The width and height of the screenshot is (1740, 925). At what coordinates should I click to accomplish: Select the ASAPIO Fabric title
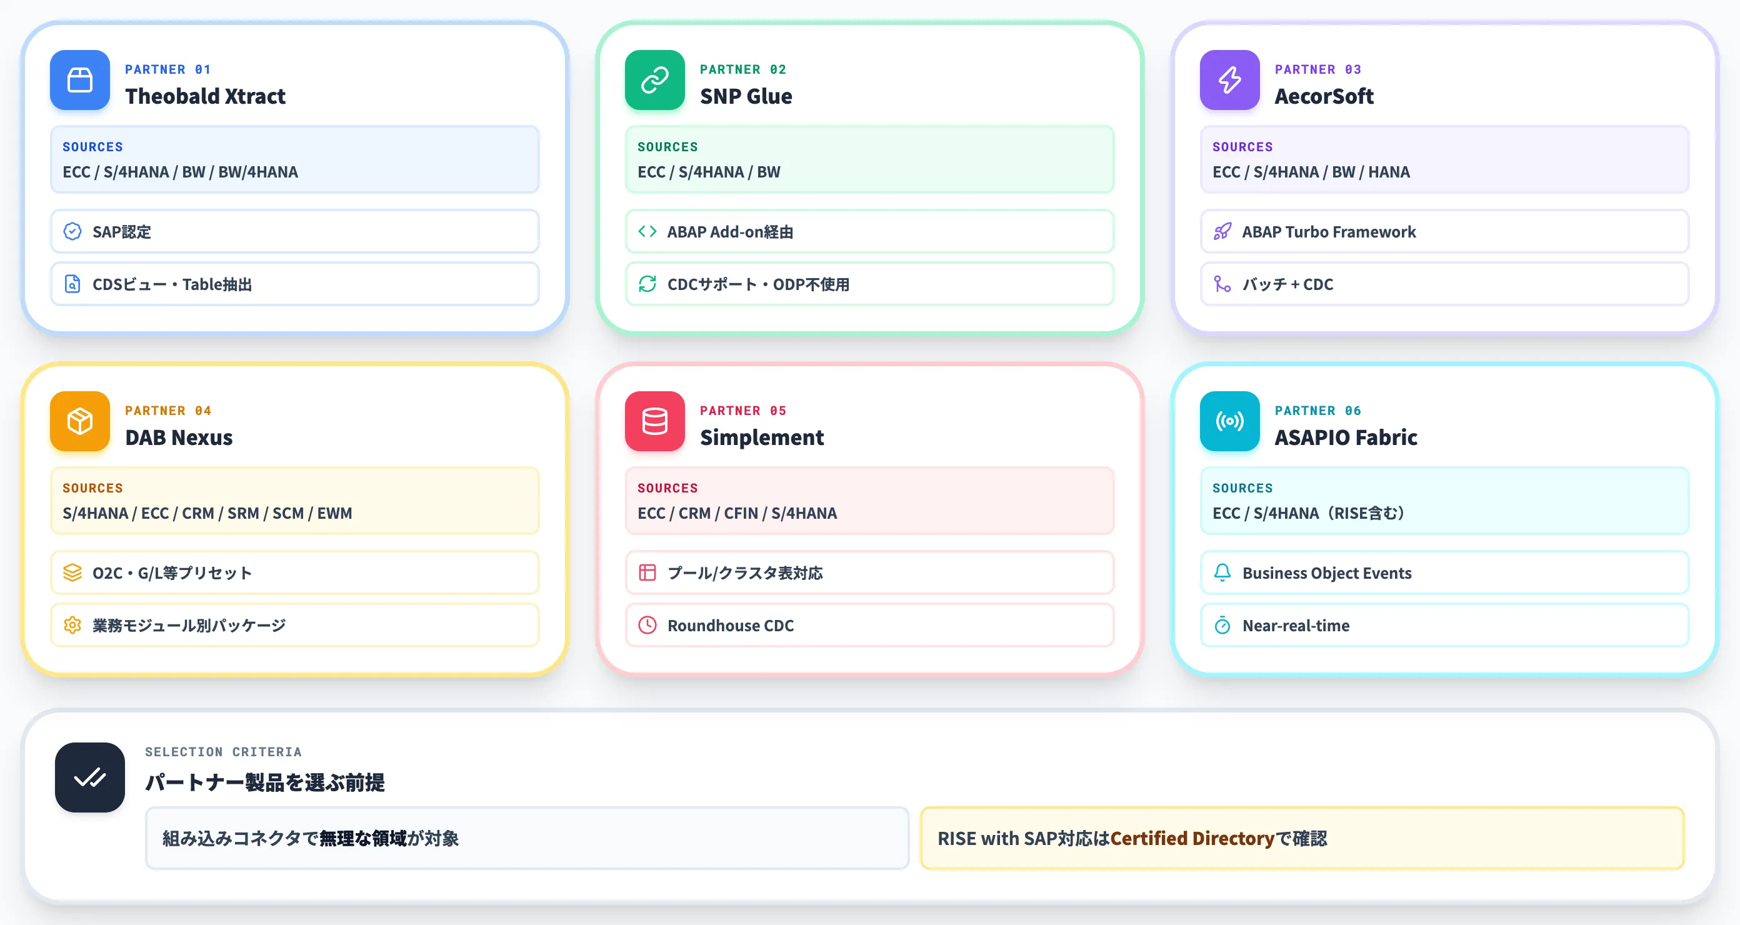point(1346,437)
